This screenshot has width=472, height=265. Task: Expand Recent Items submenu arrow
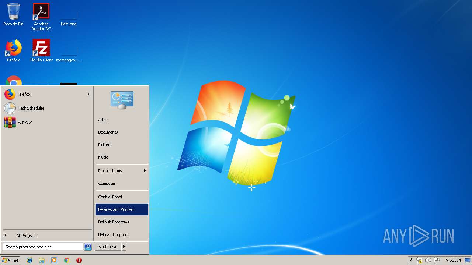click(145, 171)
